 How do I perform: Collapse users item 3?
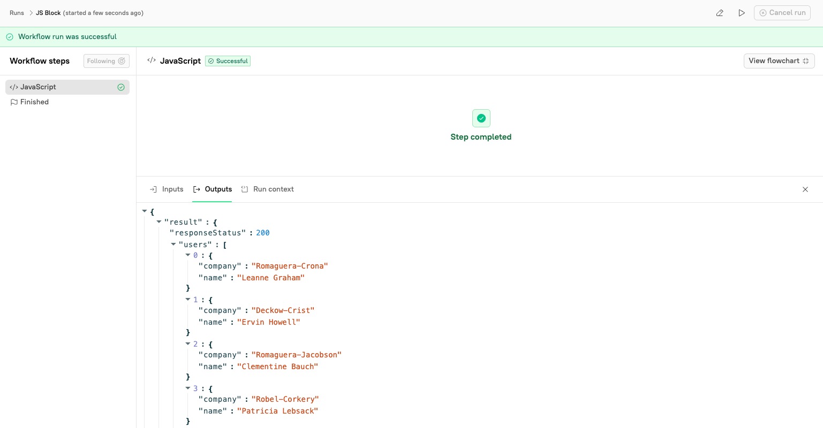coord(188,388)
